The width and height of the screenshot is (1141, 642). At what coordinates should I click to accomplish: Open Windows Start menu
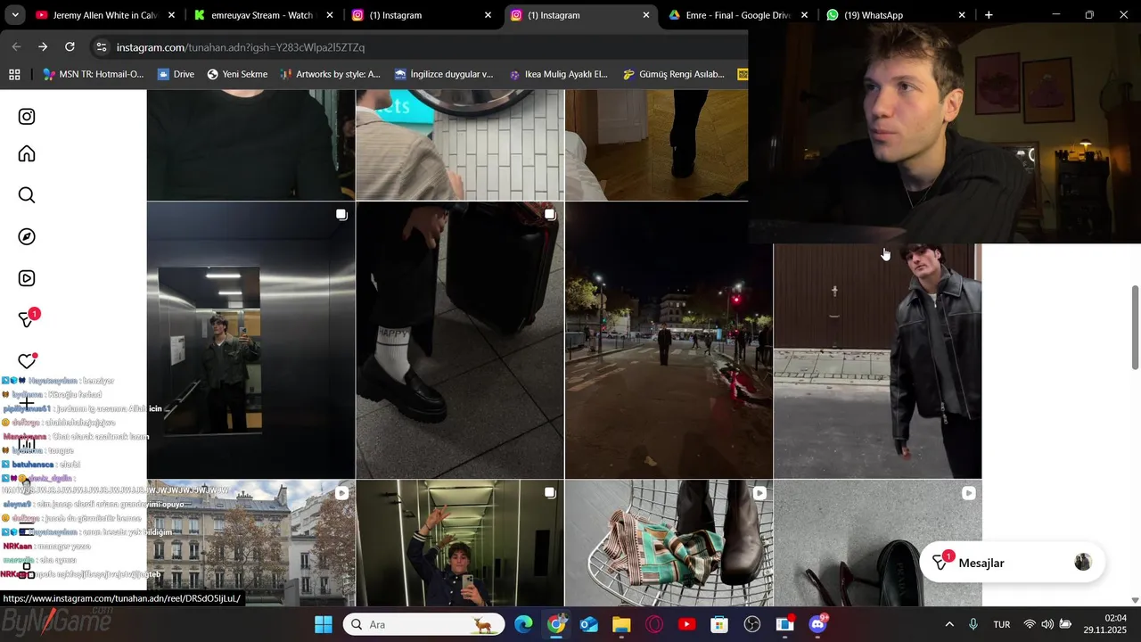pos(324,624)
